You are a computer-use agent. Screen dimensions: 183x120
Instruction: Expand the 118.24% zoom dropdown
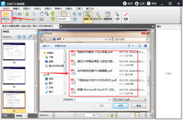[70, 19]
